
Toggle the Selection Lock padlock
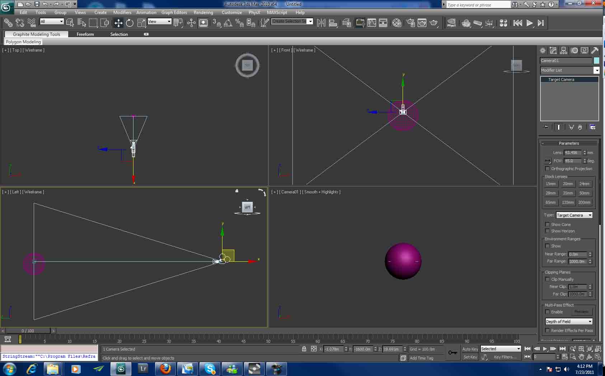[x=304, y=349]
